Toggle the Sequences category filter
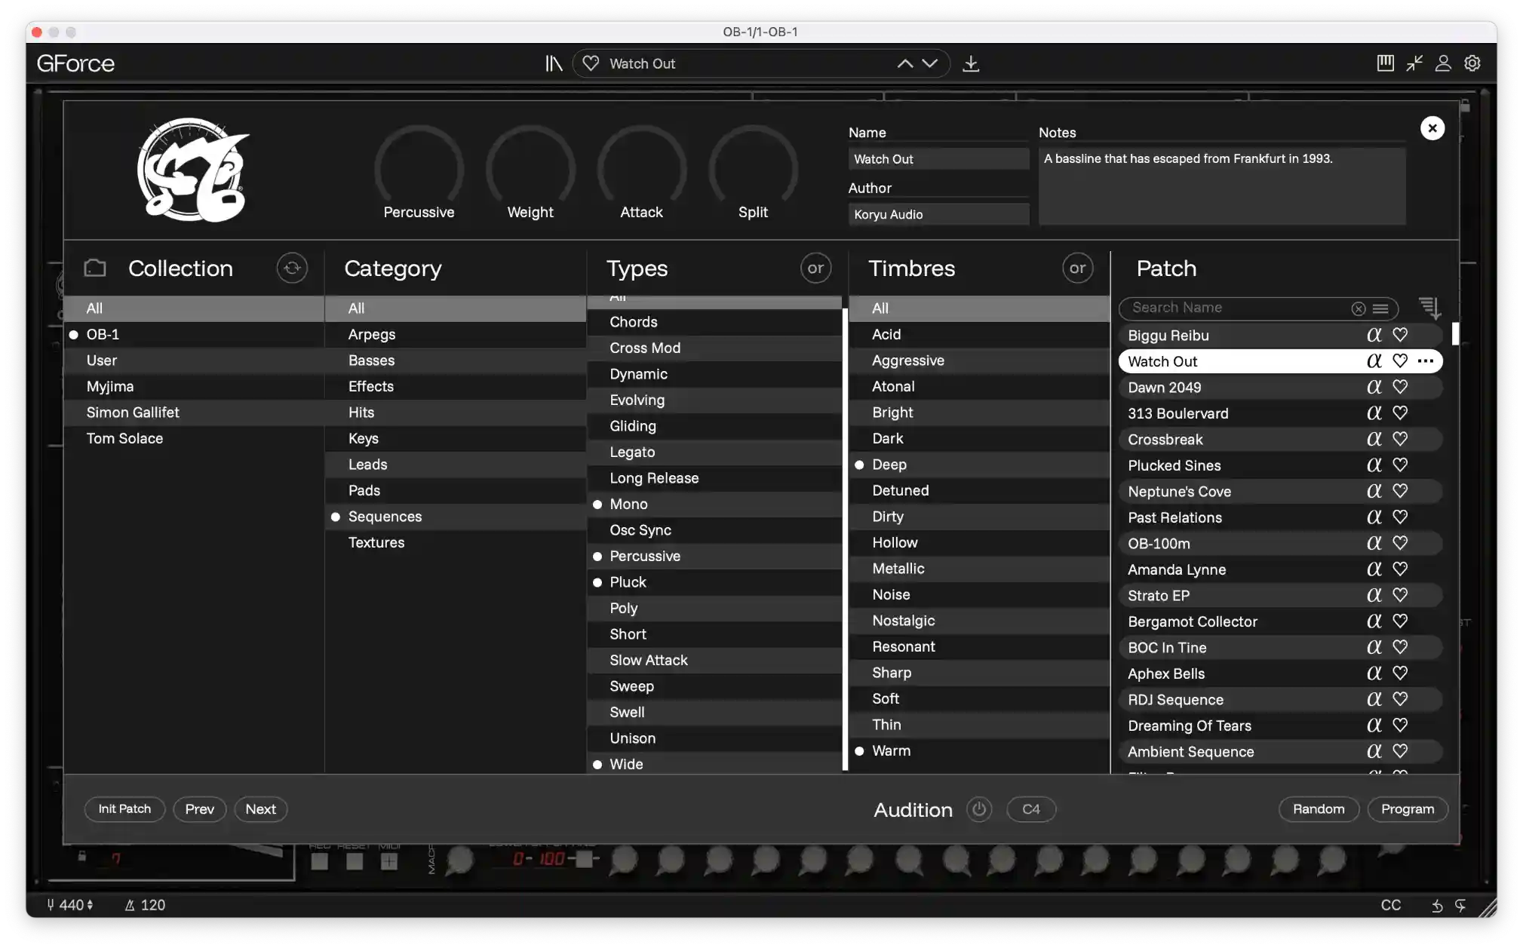This screenshot has width=1523, height=948. 455,517
